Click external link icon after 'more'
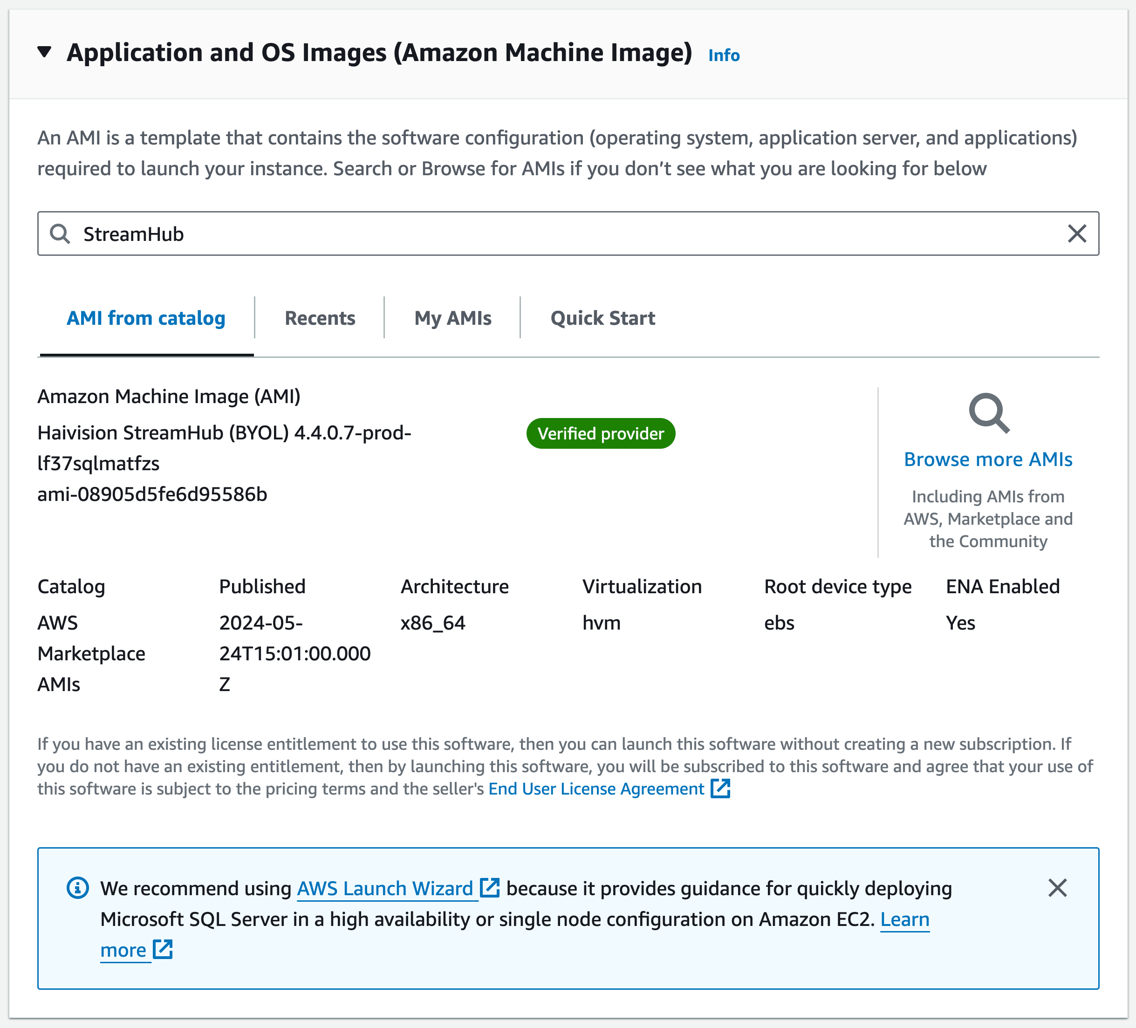Viewport: 1136px width, 1028px height. (x=163, y=950)
